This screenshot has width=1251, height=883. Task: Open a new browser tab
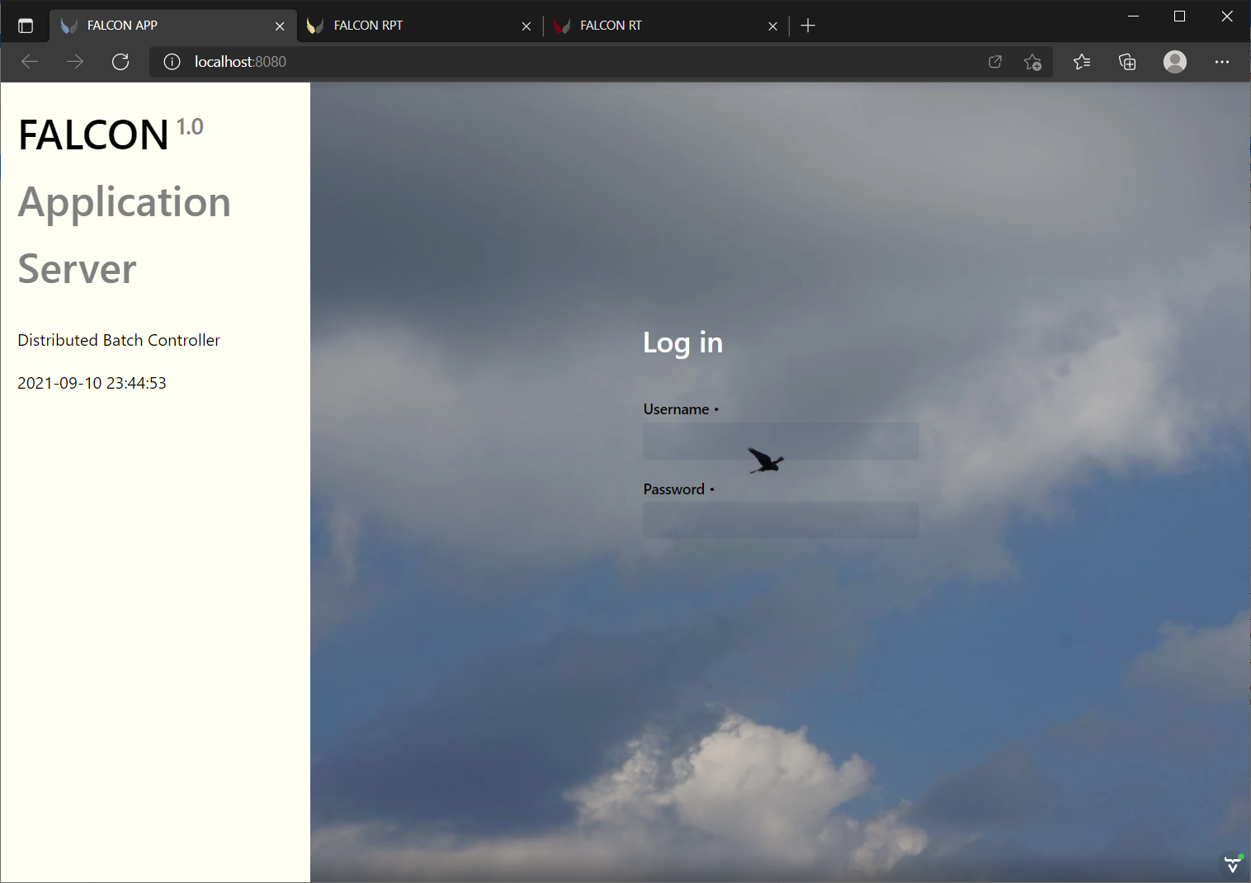tap(808, 26)
